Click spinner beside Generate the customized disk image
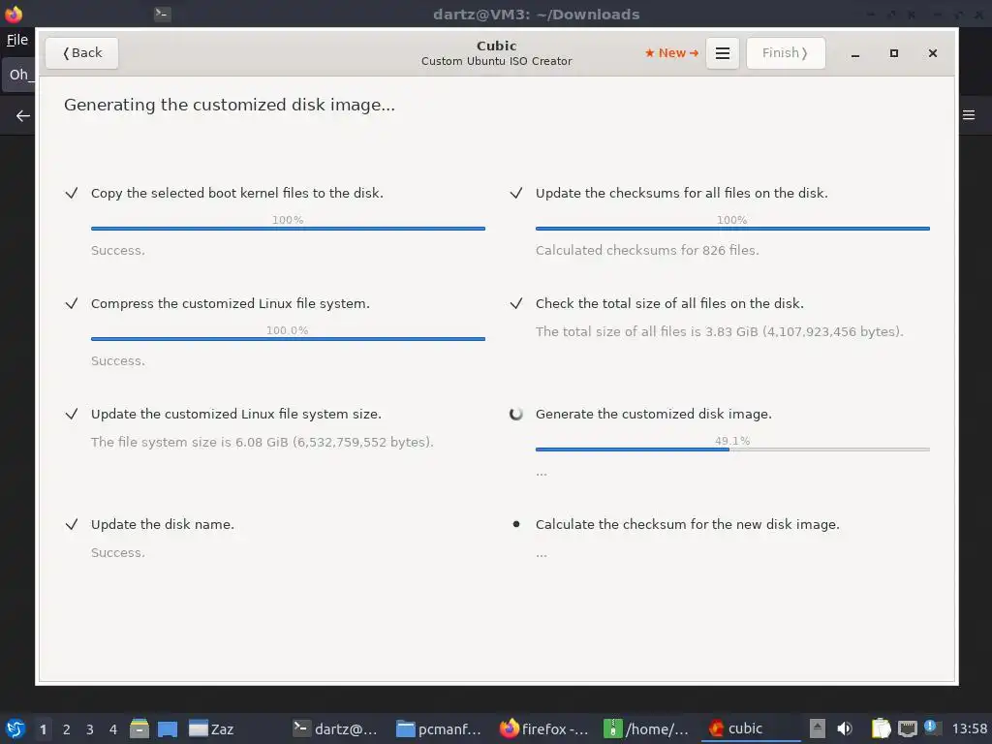The image size is (992, 744). pos(516,415)
